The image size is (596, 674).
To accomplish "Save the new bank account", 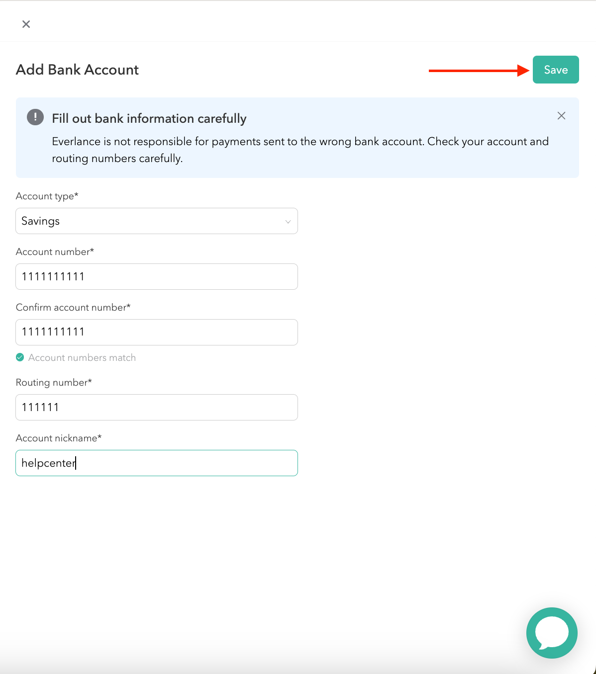I will click(x=556, y=70).
